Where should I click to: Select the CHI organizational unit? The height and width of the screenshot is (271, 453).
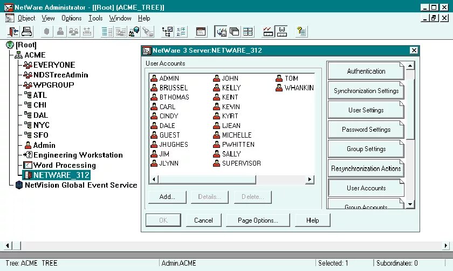click(x=40, y=105)
